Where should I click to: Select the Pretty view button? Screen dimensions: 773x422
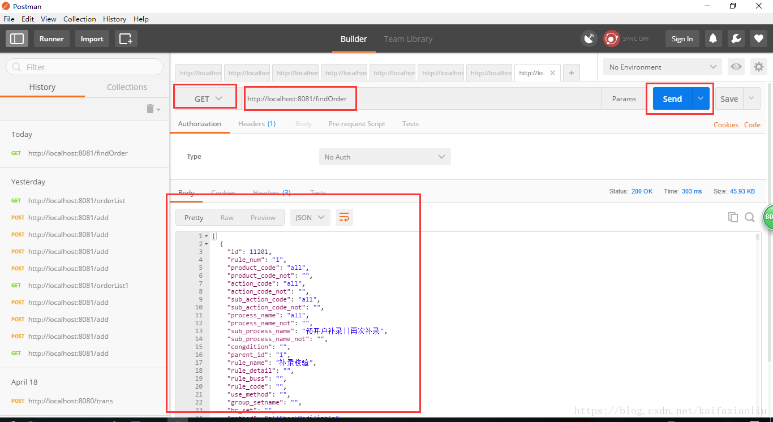coord(194,217)
